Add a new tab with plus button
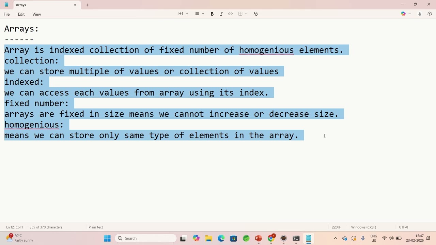The image size is (436, 245). click(87, 5)
